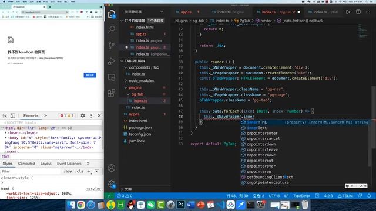The width and height of the screenshot is (376, 211).
Task: Open the Search view in the activity bar
Action: [112, 29]
